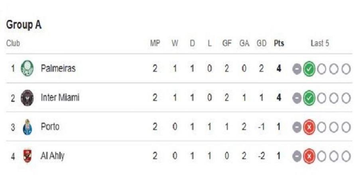Click Palmeiras green win checkmark icon
Screen dimensions: 359x179
point(309,69)
